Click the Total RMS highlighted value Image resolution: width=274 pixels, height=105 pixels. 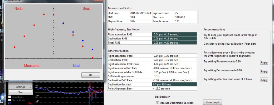pyautogui.click(x=174, y=43)
